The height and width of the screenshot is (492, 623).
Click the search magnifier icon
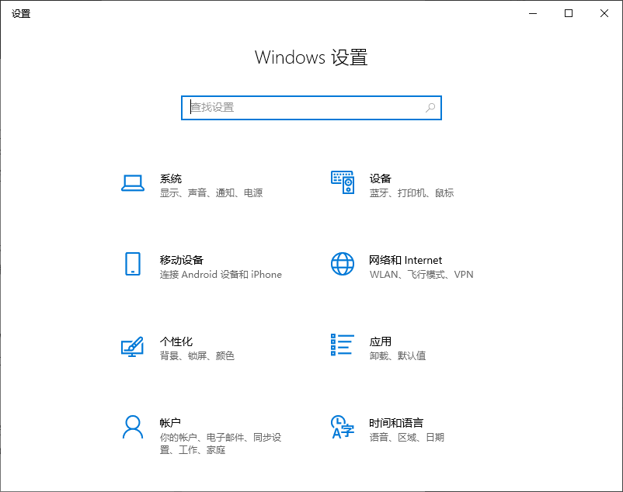coord(430,108)
